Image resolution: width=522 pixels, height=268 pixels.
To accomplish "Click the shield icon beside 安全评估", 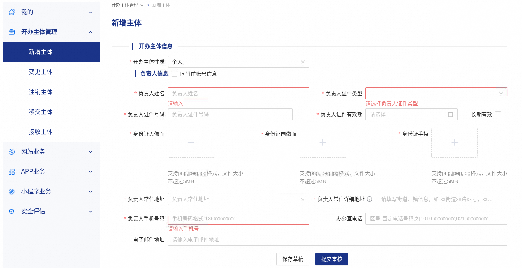I will 12,211.
